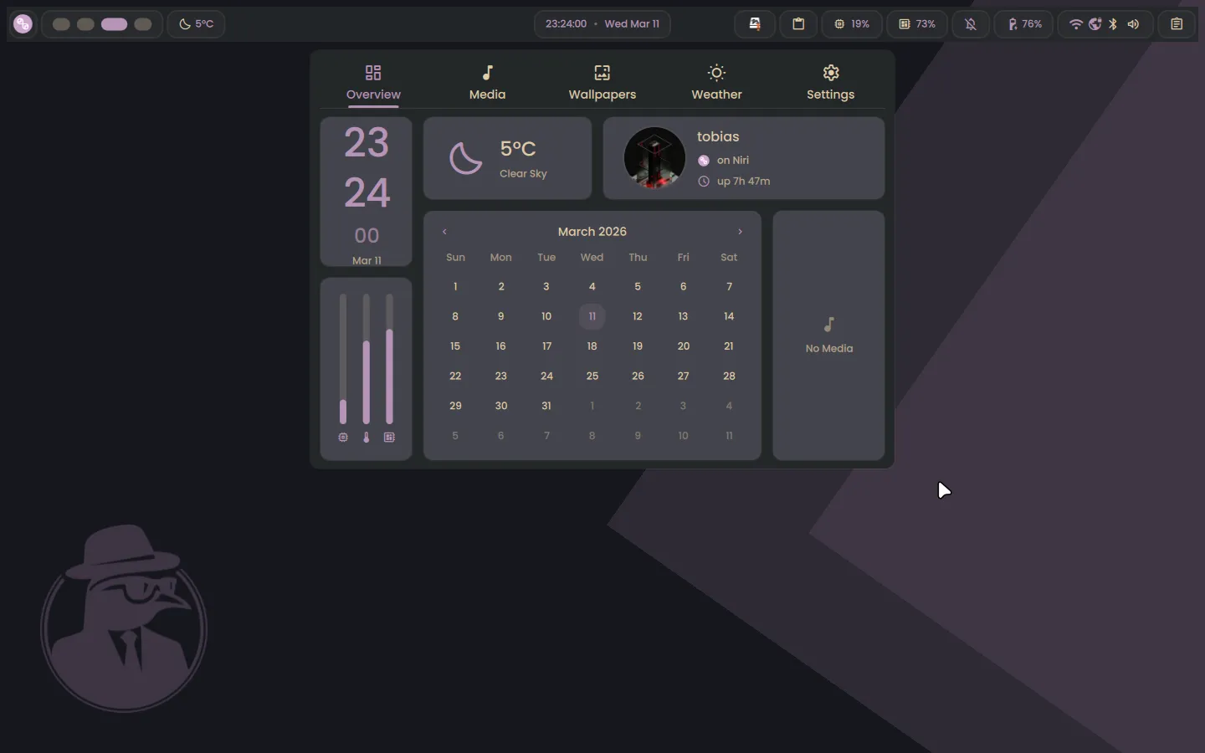Switch to the first workspace pill
Viewport: 1205px width, 753px height.
(x=61, y=24)
